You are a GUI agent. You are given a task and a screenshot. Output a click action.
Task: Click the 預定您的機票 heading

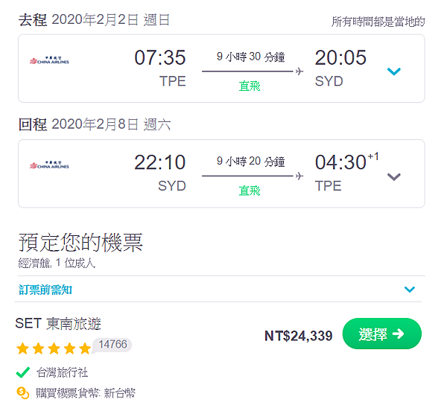click(x=80, y=242)
